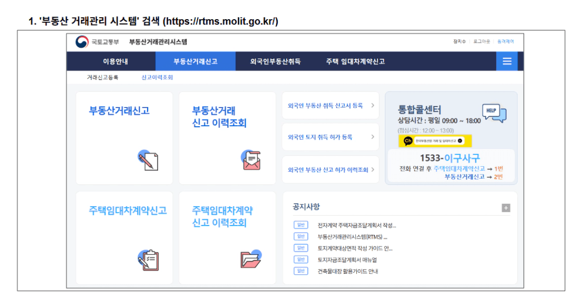Viewport: 584px width, 293px height.
Task: Click the 부동산거래관리시스템 site title
Action: [x=158, y=42]
